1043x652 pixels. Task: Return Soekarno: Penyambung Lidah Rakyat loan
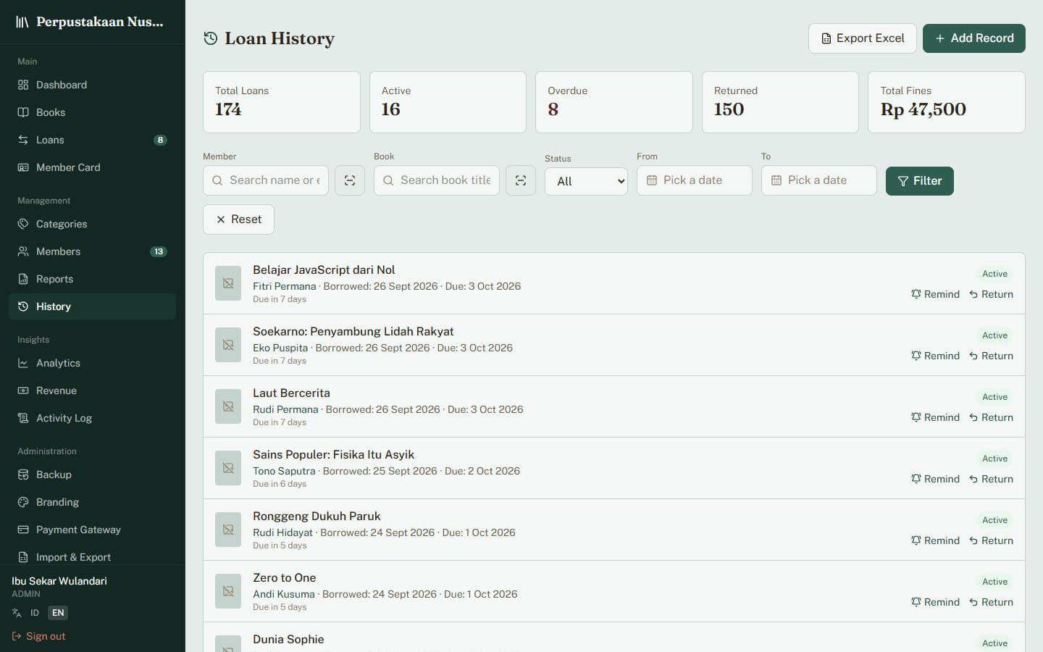[x=992, y=356]
